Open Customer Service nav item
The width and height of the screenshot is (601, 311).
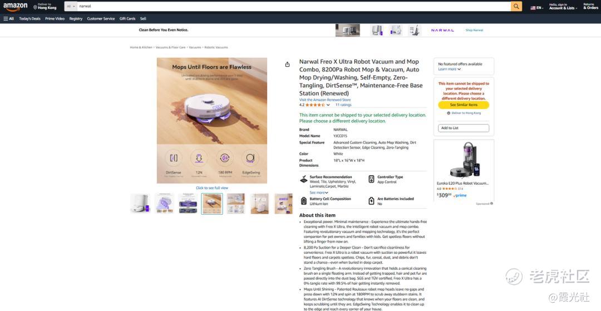[101, 18]
